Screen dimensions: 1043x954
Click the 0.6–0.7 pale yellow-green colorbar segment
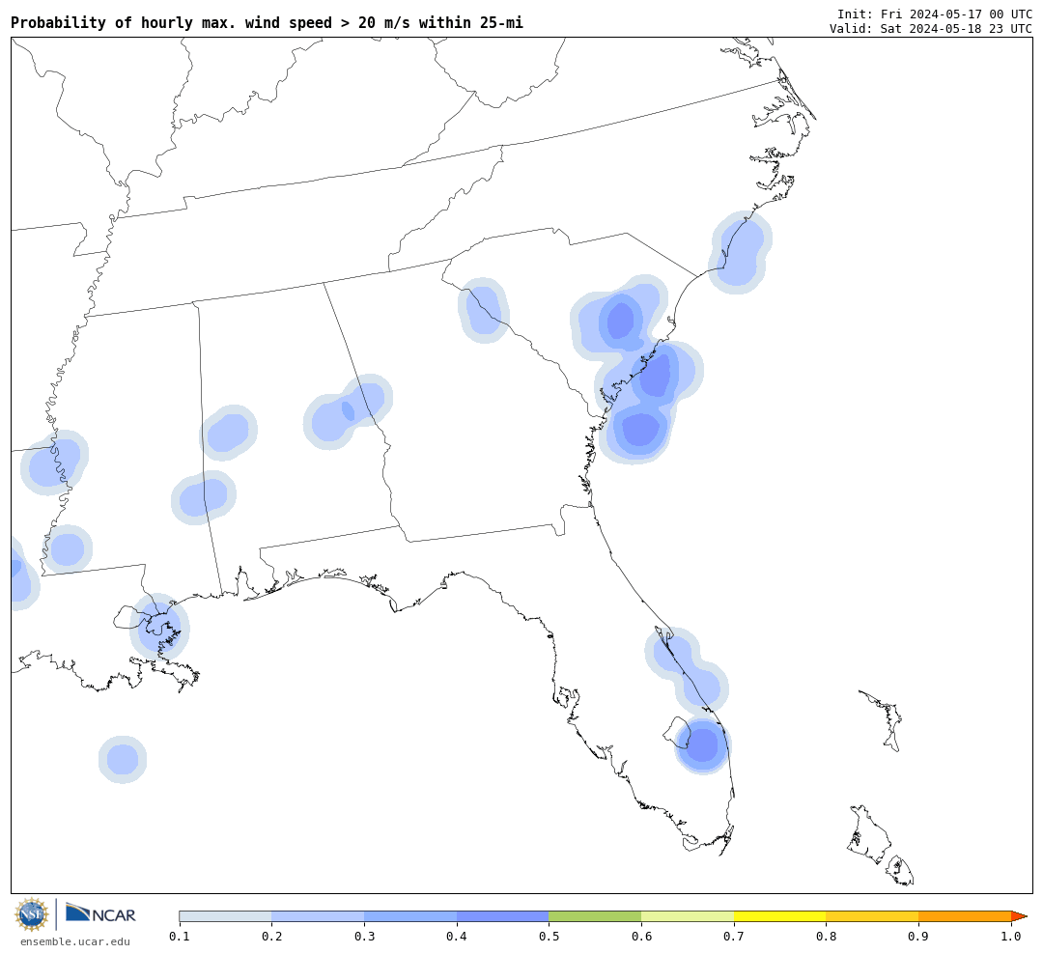click(x=688, y=916)
